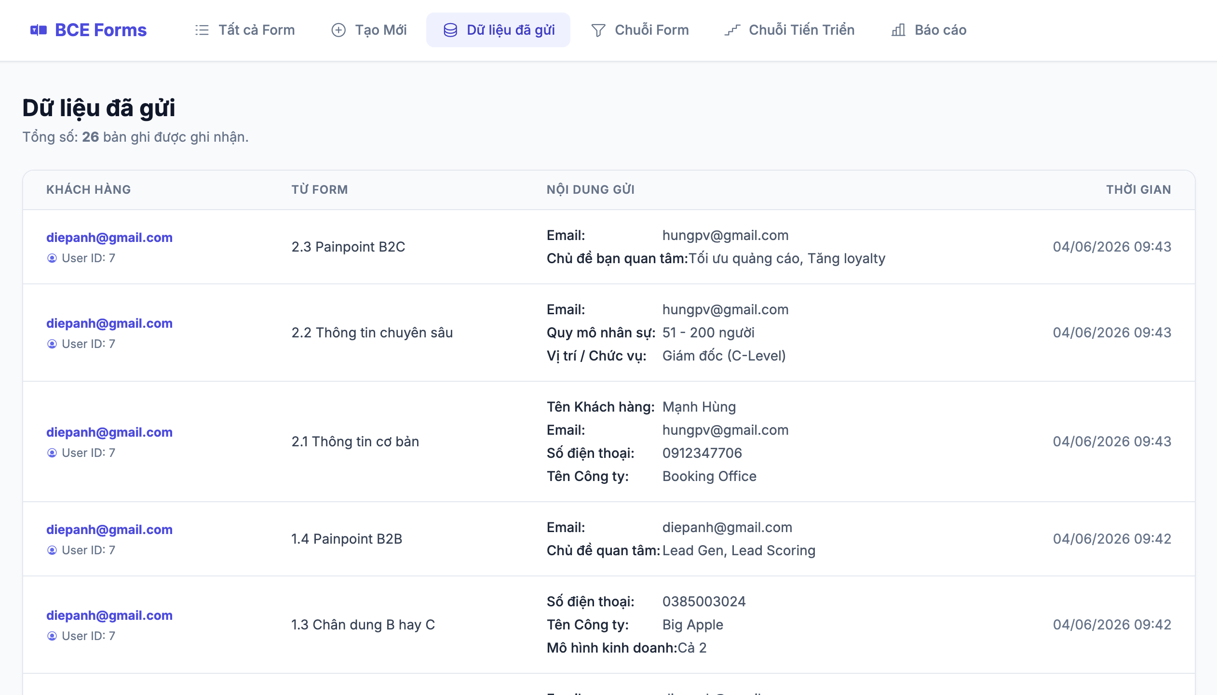
Task: Click the Dữ liệu đã gửi page heading
Action: point(99,108)
